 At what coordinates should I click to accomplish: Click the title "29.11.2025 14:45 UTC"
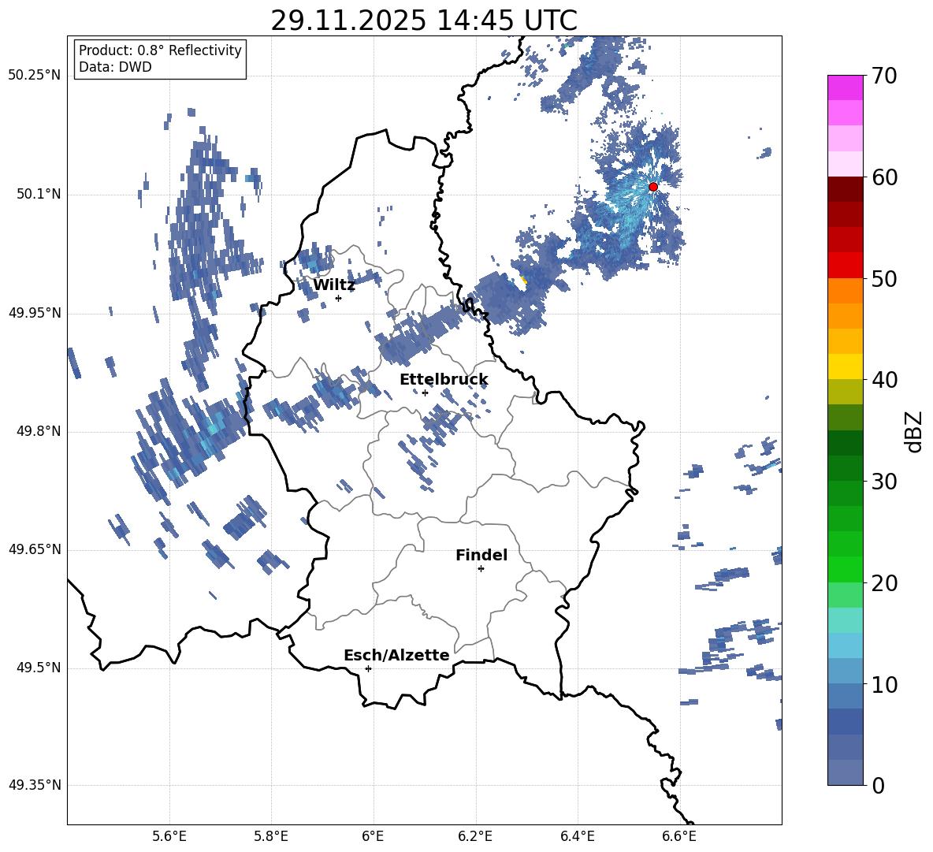point(424,20)
